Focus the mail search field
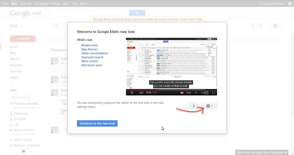This screenshot has height=155, width=294. click(x=88, y=13)
